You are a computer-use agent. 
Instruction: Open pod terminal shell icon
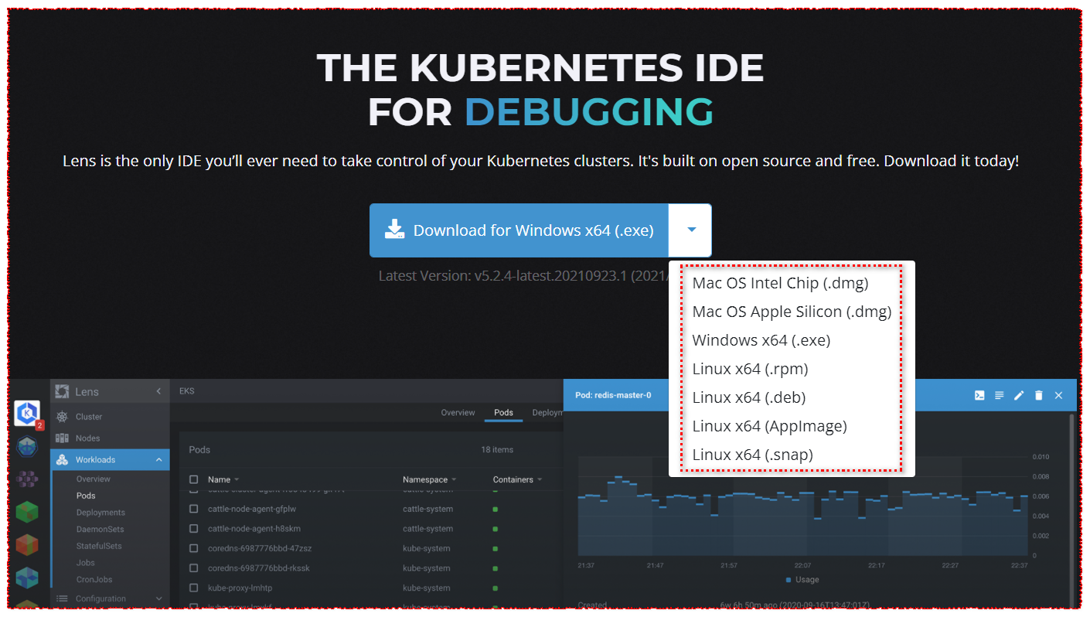point(979,395)
